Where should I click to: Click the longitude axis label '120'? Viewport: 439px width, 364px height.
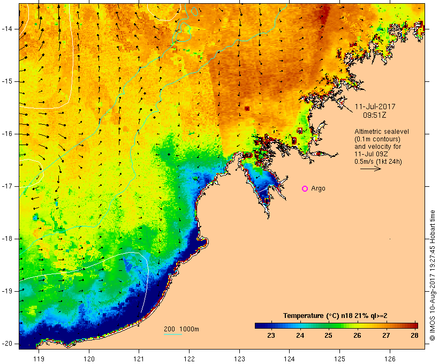point(89,359)
